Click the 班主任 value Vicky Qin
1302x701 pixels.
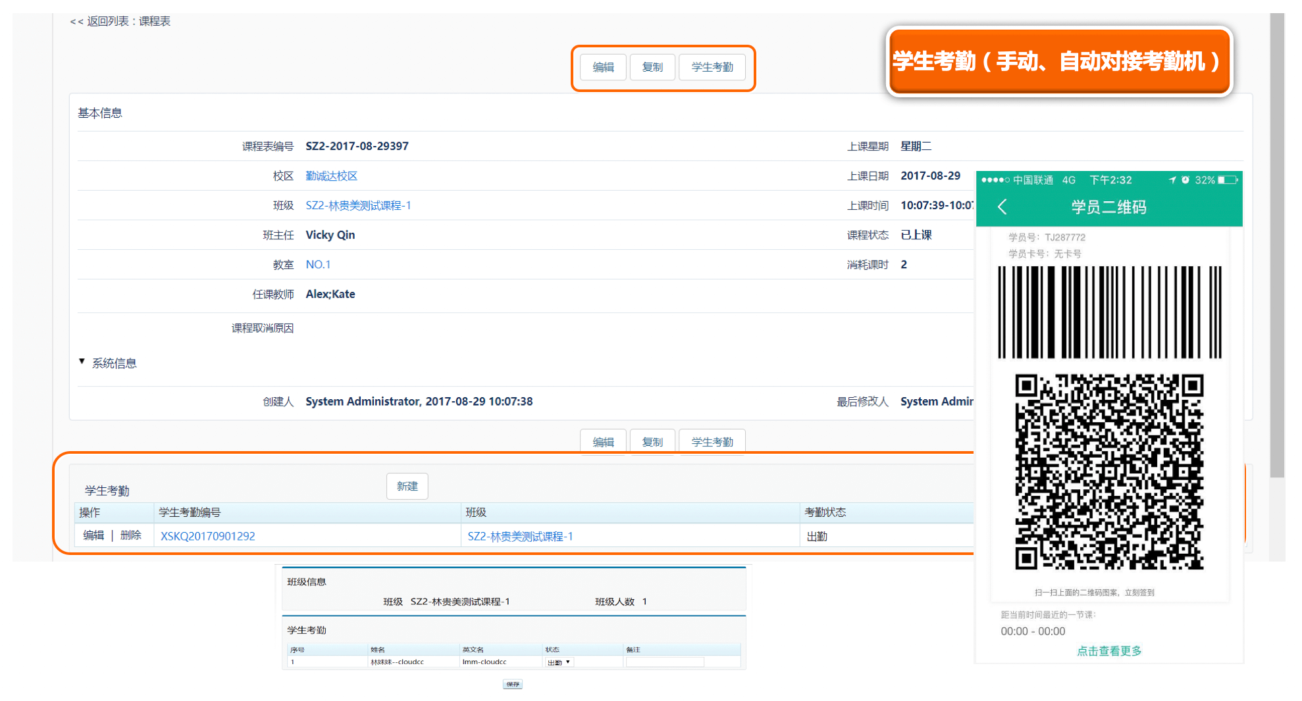pyautogui.click(x=330, y=235)
